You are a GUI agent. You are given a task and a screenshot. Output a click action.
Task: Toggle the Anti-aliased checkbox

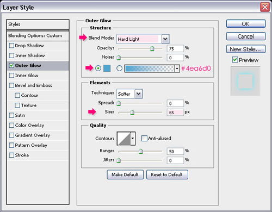(144, 139)
